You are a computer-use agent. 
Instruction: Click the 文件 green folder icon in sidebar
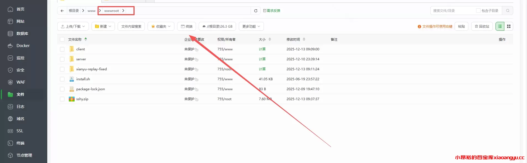point(10,94)
